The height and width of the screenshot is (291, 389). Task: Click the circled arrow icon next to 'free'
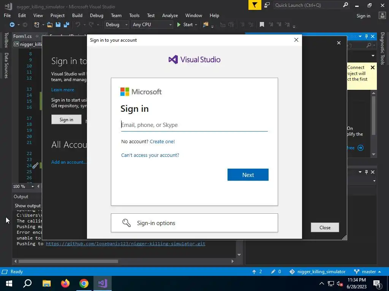point(361,148)
